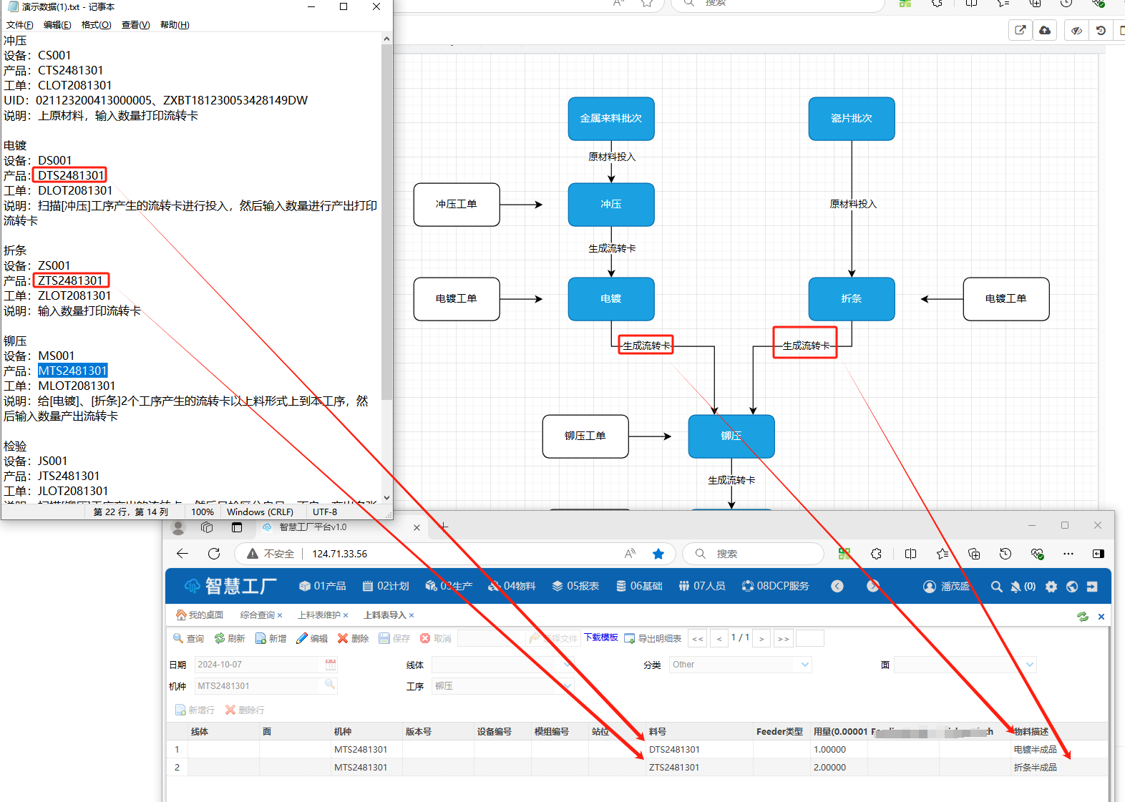The image size is (1125, 802).
Task: Click the 导出明细表 button
Action: (x=653, y=638)
